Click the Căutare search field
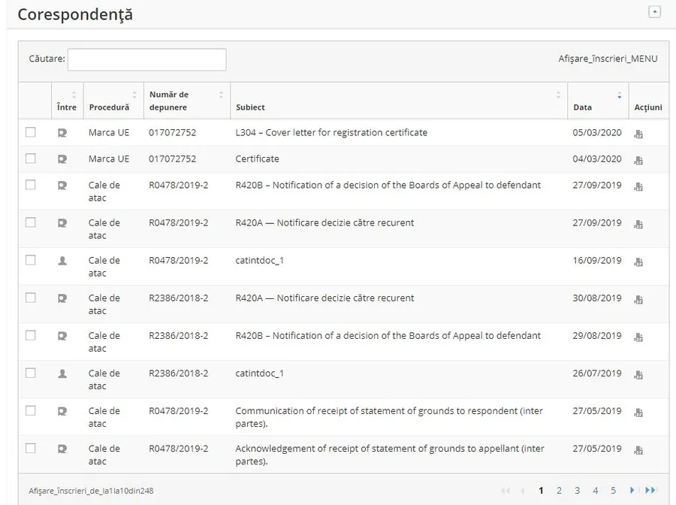The width and height of the screenshot is (676, 505). [146, 59]
